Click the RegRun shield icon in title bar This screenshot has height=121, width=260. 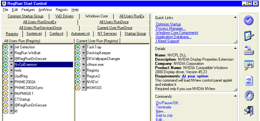pyautogui.click(x=5, y=3)
